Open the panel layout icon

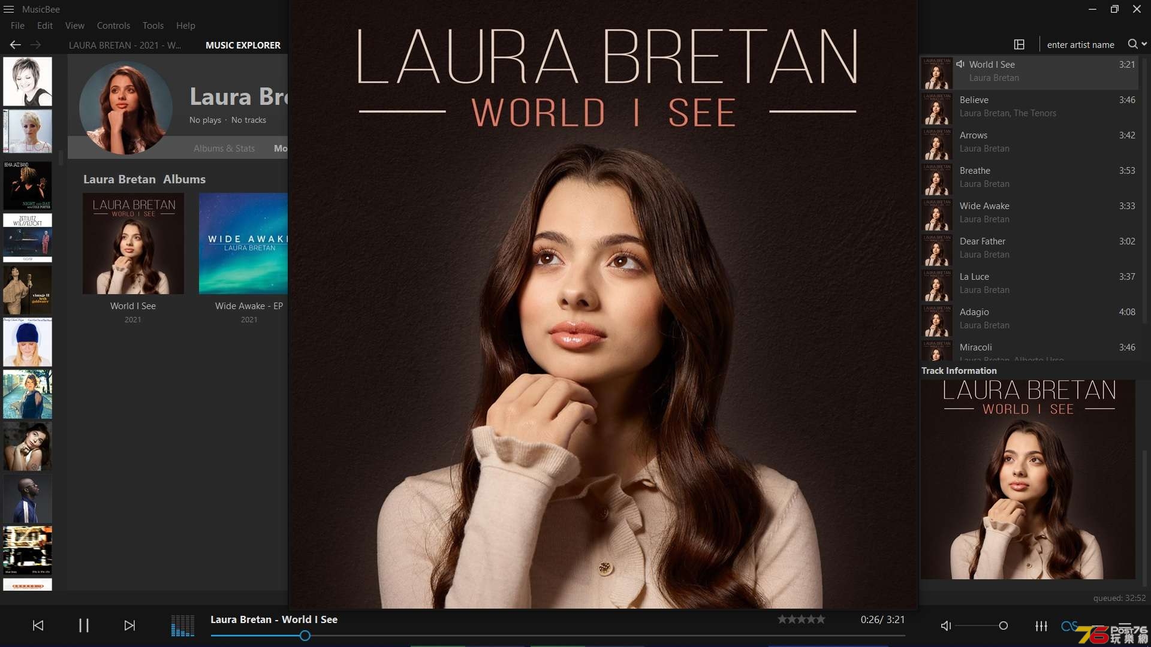[x=1019, y=44]
